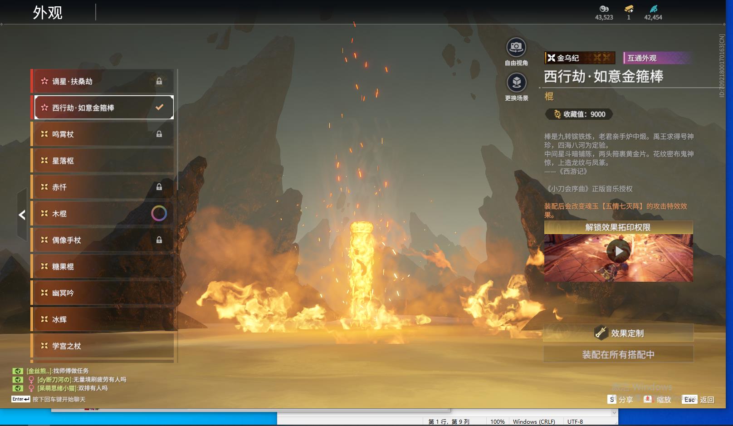This screenshot has width=733, height=426.
Task: Select the 鸣霄杖 skin
Action: tap(103, 134)
